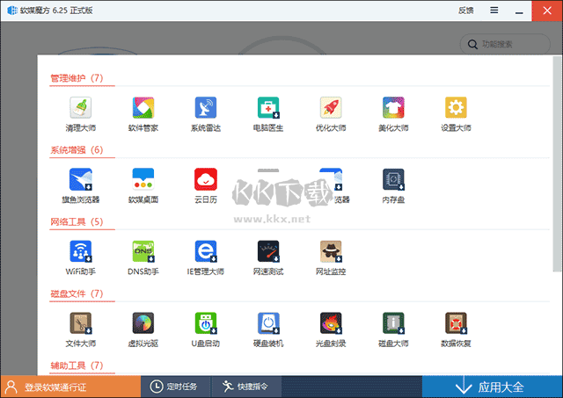Viewport: 563px width, 398px height.
Task: Select 辅助工具 (7) category header
Action: (x=77, y=365)
